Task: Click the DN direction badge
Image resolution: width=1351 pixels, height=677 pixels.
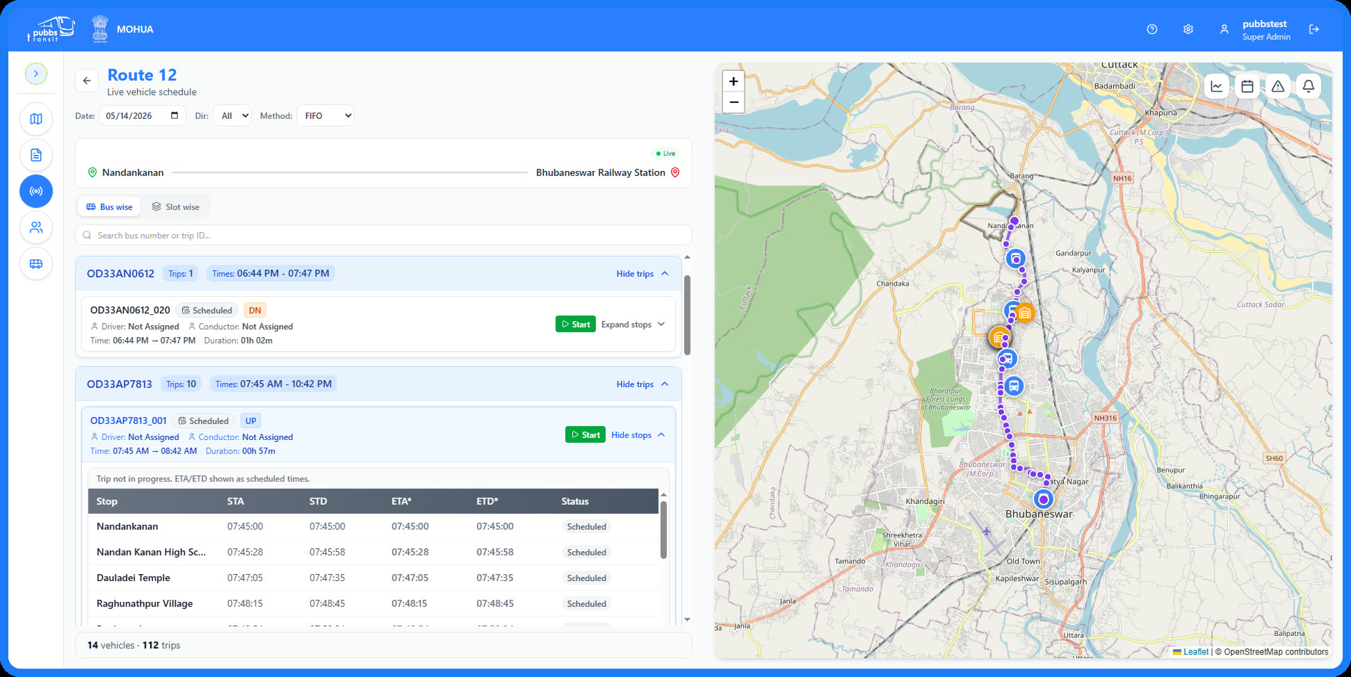Action: (255, 310)
